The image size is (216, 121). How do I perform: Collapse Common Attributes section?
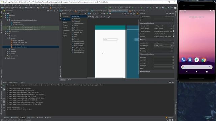[x=140, y=54]
